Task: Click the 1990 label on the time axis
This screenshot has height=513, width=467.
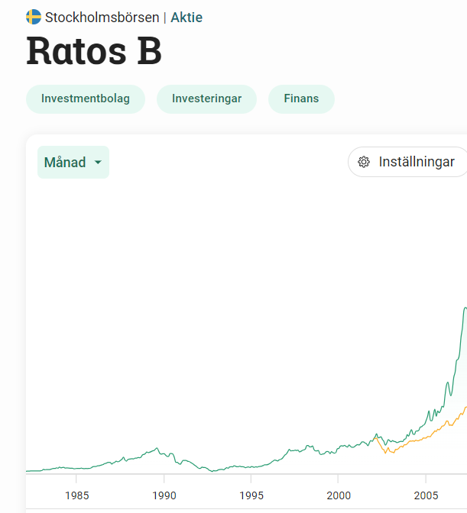Action: coord(164,495)
